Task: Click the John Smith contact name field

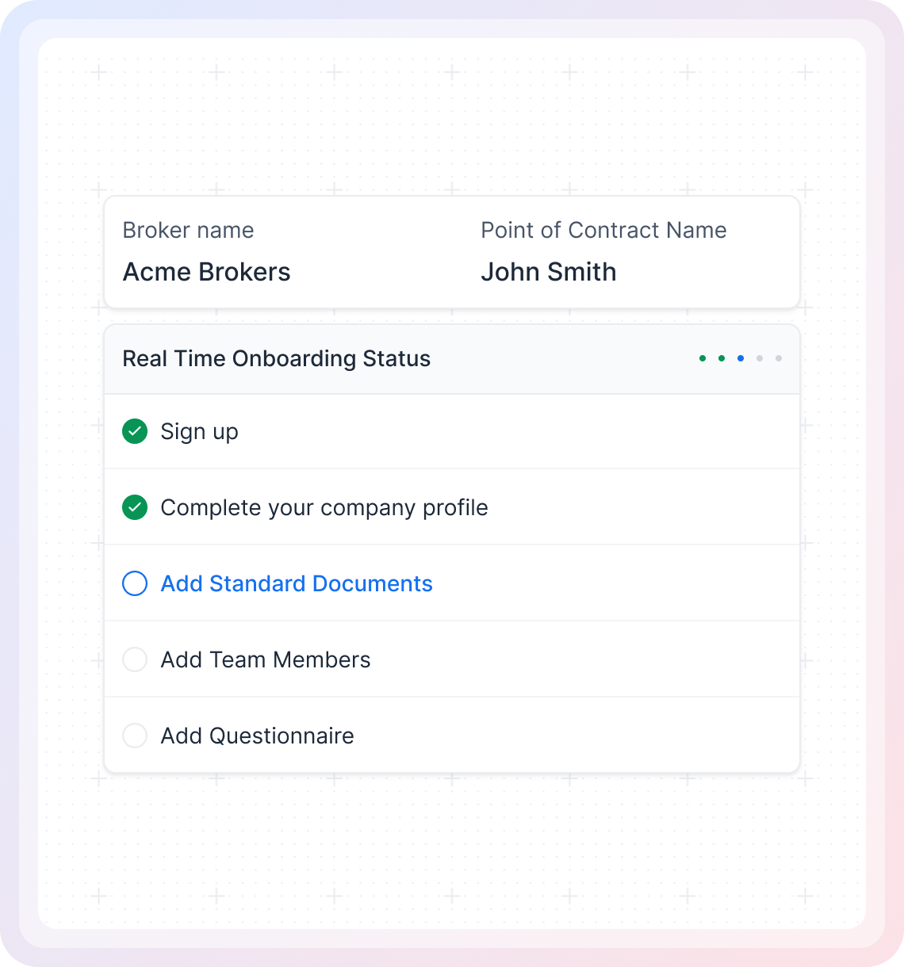Action: tap(548, 272)
